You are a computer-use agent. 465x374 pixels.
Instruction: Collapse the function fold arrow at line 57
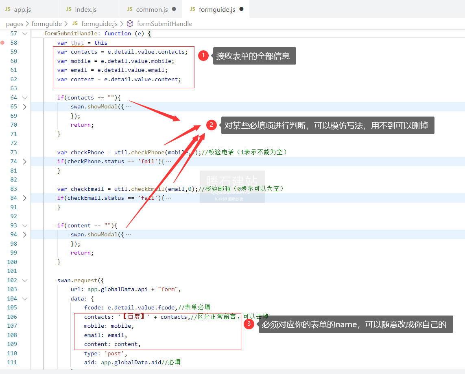click(x=25, y=34)
